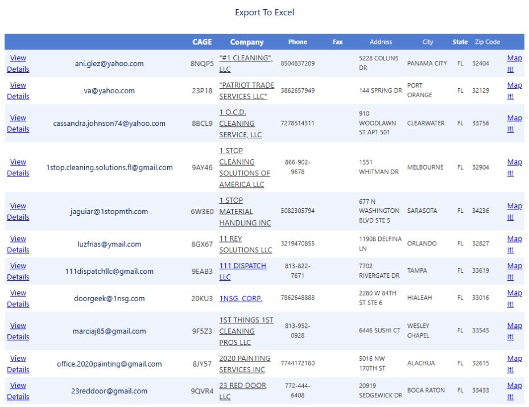This screenshot has height=407, width=529.
Task: Open View Details for doorgeek@1nsg.com row
Action: 18,299
